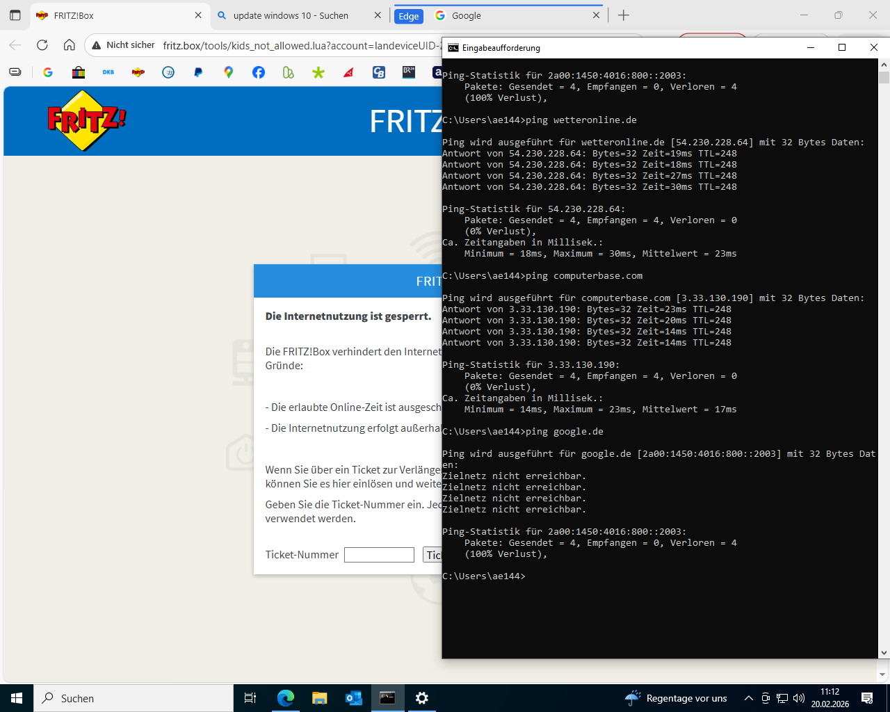
Task: Open the shopping bag bookmark
Action: click(x=79, y=72)
